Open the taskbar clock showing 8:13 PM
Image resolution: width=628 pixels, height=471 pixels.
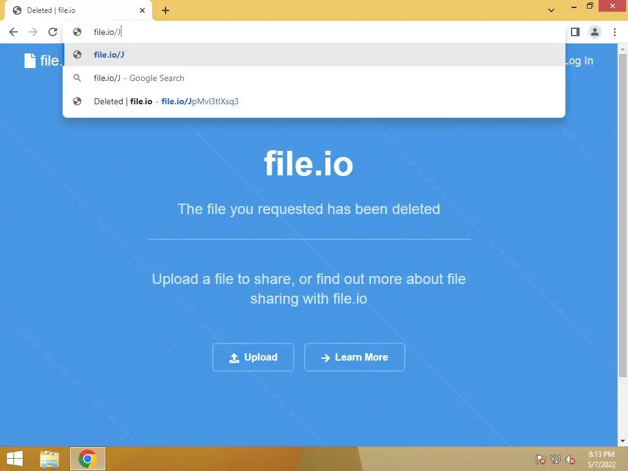601,459
